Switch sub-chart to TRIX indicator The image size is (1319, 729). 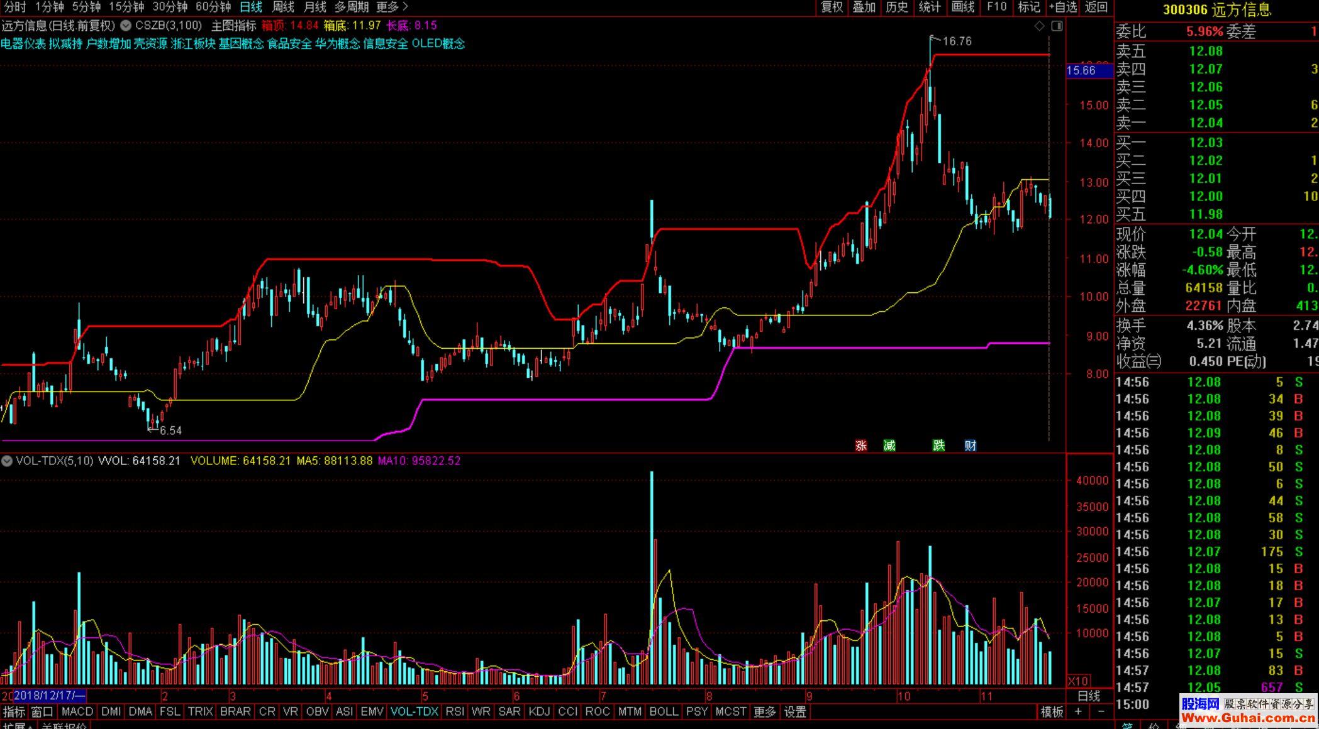tap(200, 711)
